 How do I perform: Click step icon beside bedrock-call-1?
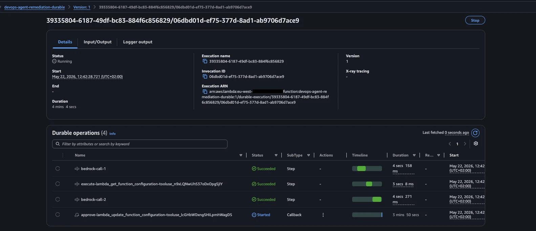click(x=77, y=169)
